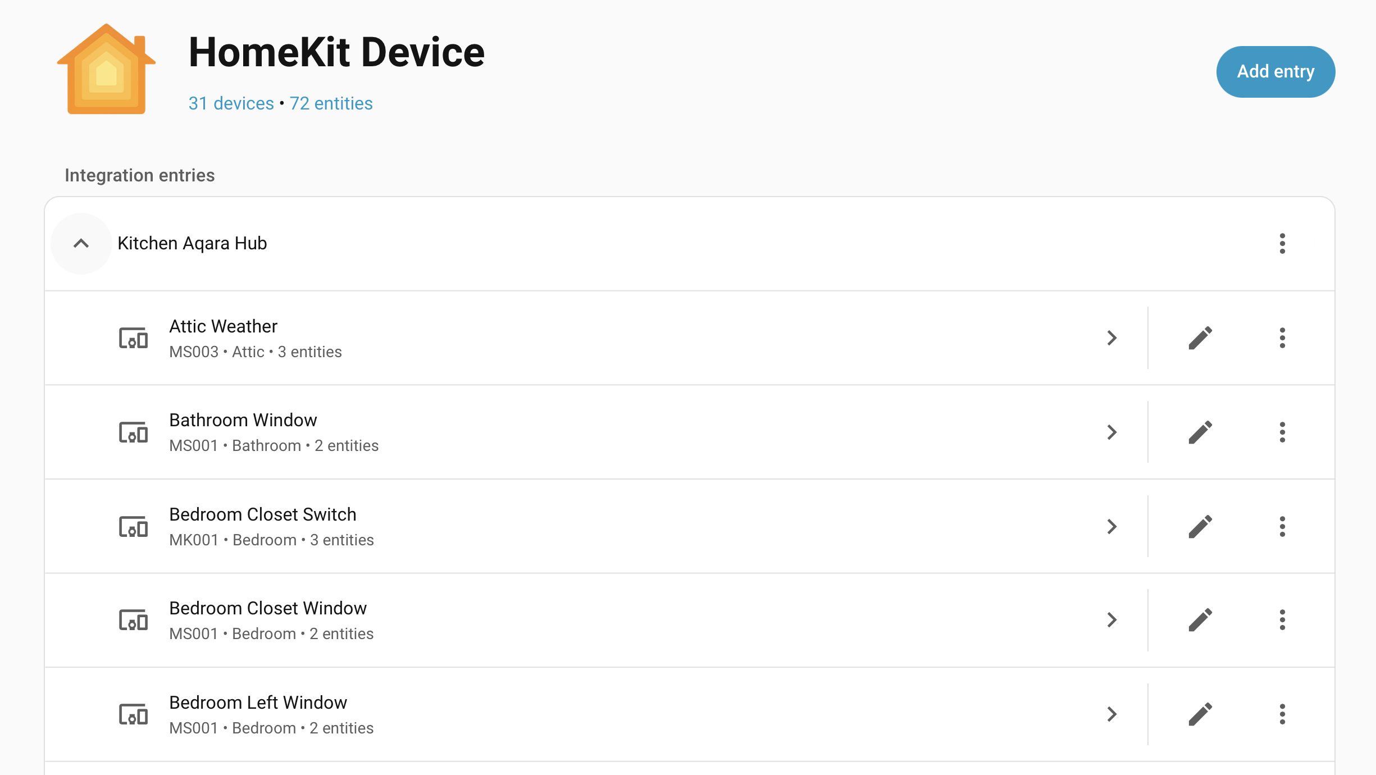Click the HomeKit house logo icon
Screen dimensions: 1376x775
pos(106,69)
